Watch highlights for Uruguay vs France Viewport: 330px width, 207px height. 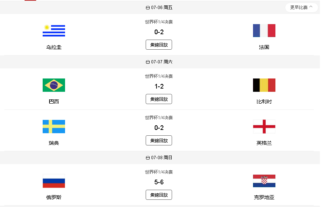[x=159, y=45]
